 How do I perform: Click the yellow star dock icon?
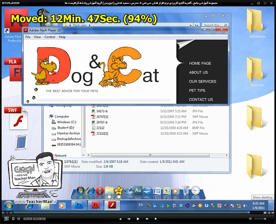119,191
